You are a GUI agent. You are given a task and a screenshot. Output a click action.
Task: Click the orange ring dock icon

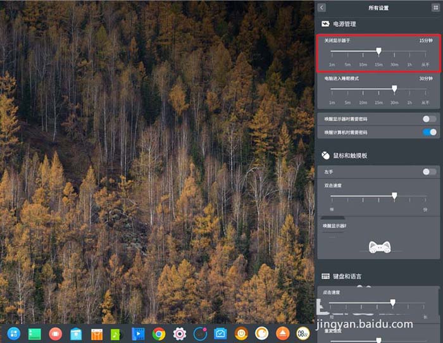262,334
